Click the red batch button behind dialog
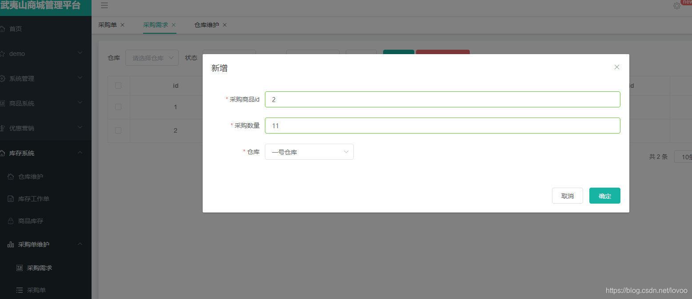This screenshot has width=692, height=299. (x=443, y=52)
